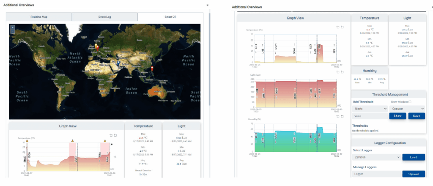
Task: Click the threshold Value input field
Action: click(x=370, y=116)
